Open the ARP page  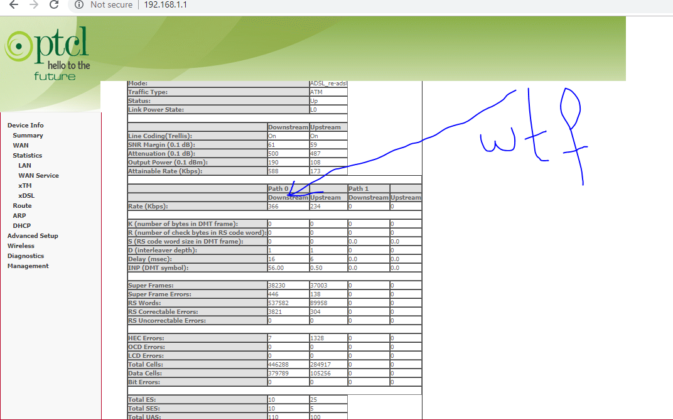[19, 216]
